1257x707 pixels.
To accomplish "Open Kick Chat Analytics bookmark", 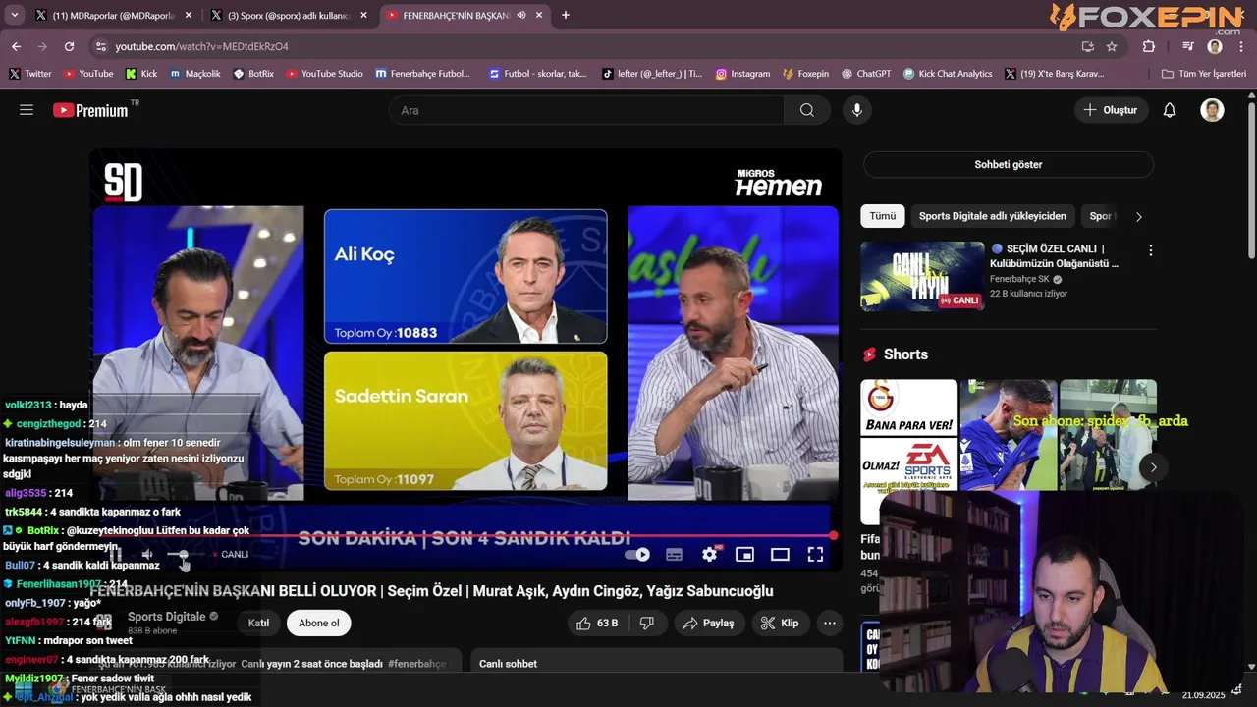I will (x=948, y=74).
